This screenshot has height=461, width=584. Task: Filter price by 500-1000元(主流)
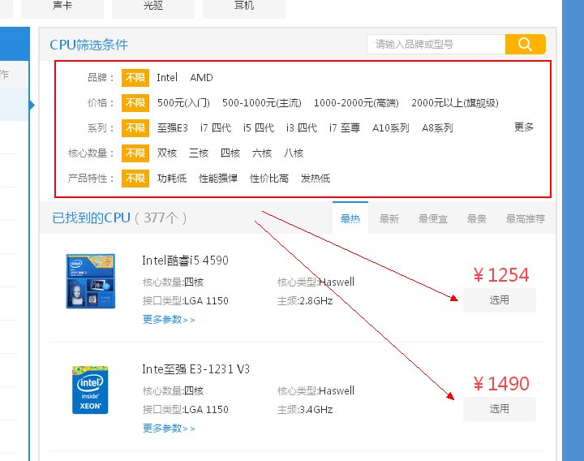click(261, 103)
